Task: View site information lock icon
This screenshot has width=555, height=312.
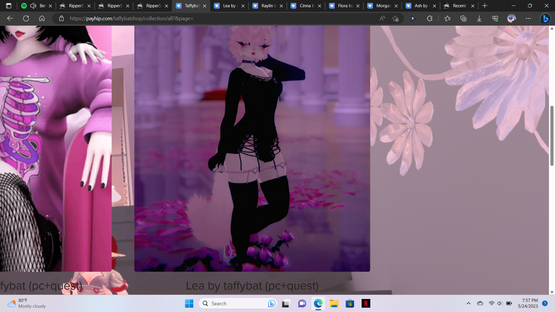Action: click(x=61, y=18)
